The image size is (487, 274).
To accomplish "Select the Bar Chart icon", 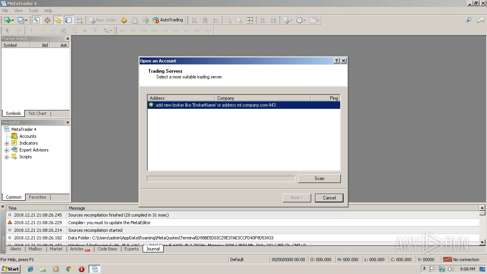I will 194,20.
